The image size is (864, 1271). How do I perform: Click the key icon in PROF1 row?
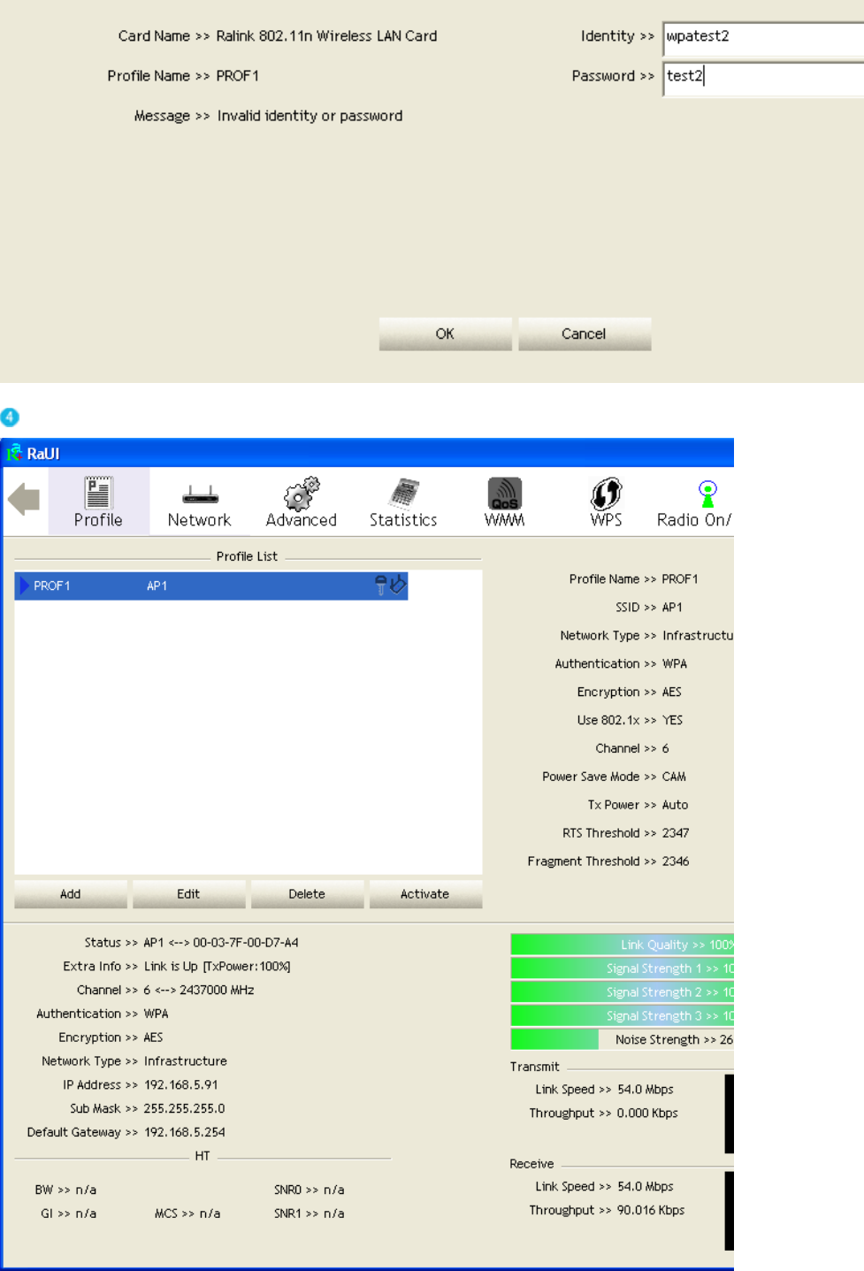[x=381, y=585]
